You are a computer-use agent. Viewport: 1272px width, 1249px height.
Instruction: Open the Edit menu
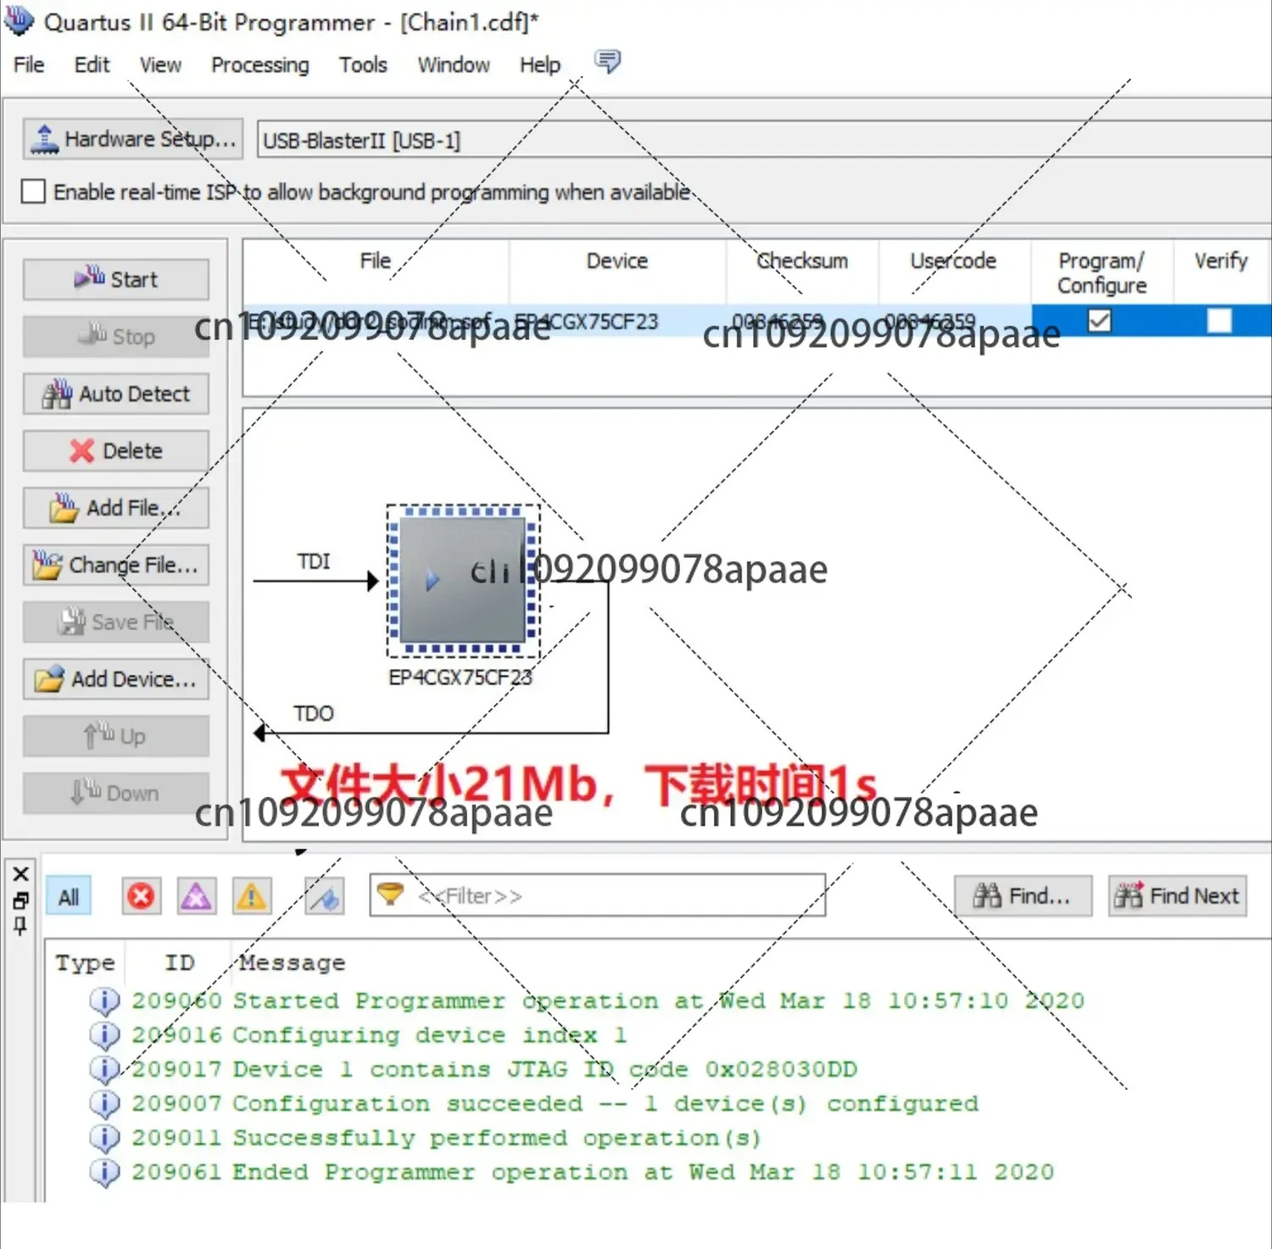click(92, 65)
